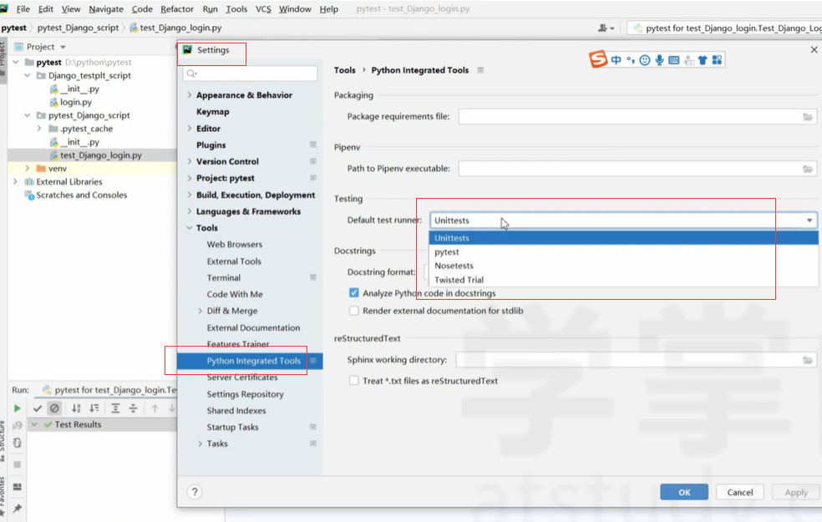Expand venv folder in project tree

[28, 168]
